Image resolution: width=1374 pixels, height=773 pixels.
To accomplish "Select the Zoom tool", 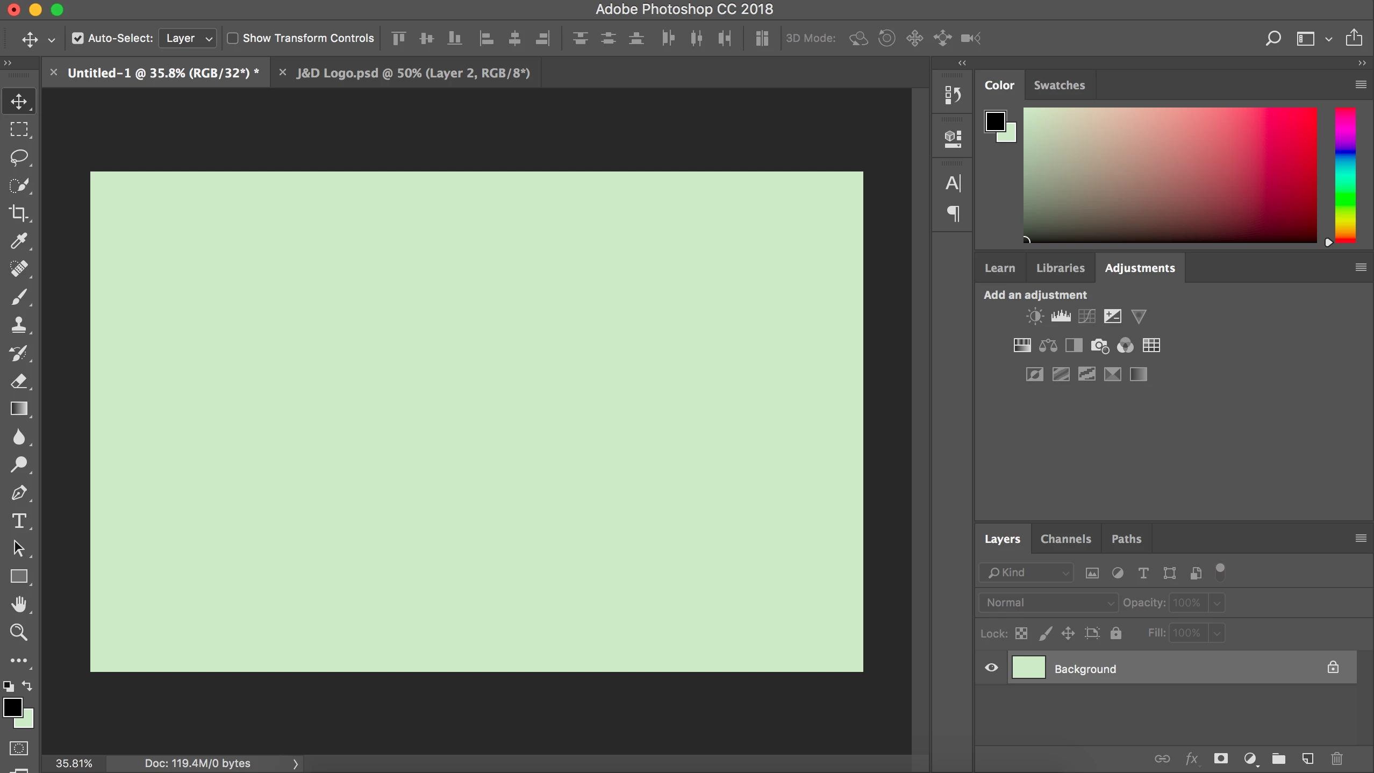I will pos(19,633).
